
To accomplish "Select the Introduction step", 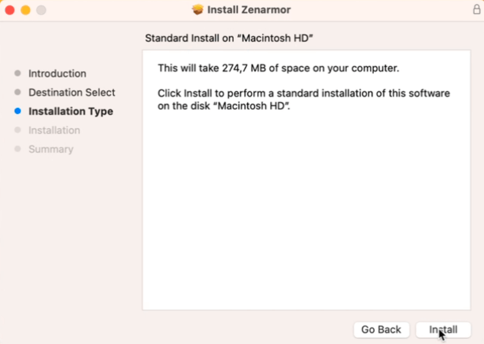I will [57, 74].
